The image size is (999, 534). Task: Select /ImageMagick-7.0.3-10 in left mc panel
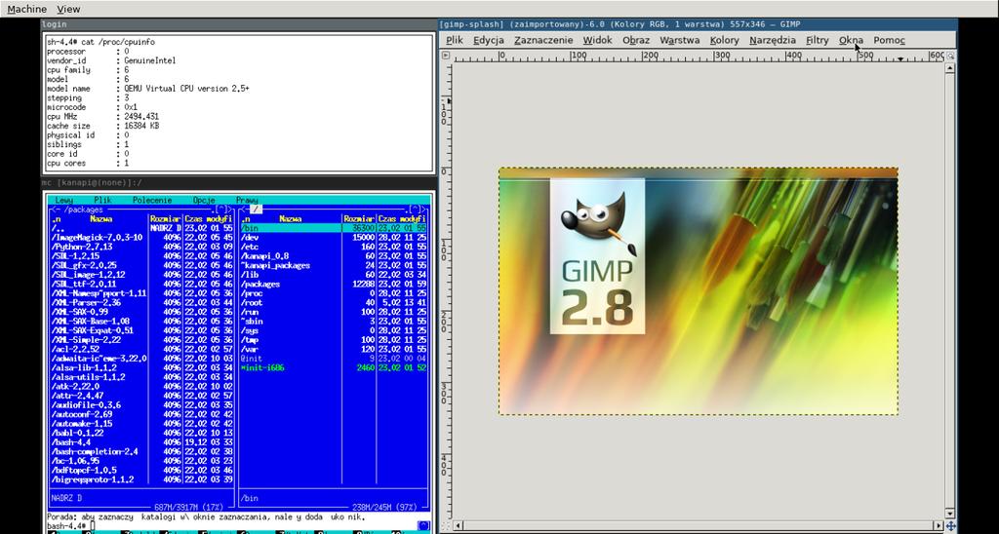(x=141, y=238)
